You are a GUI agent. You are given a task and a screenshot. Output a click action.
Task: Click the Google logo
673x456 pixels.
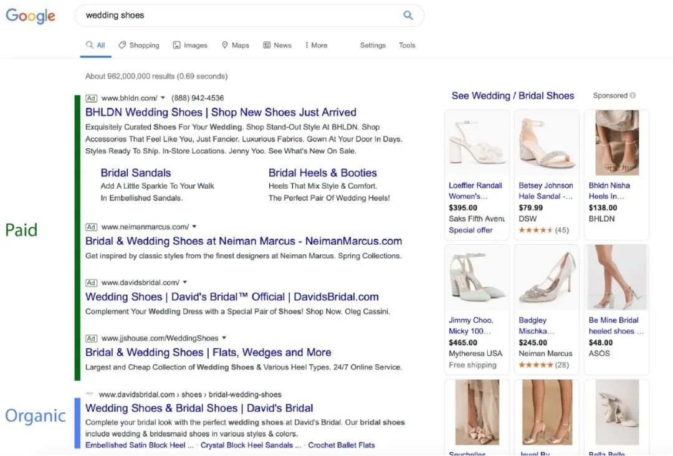[31, 16]
